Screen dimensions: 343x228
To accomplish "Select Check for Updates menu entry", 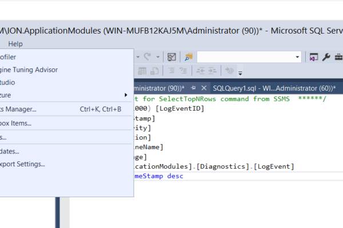I will [66, 152].
